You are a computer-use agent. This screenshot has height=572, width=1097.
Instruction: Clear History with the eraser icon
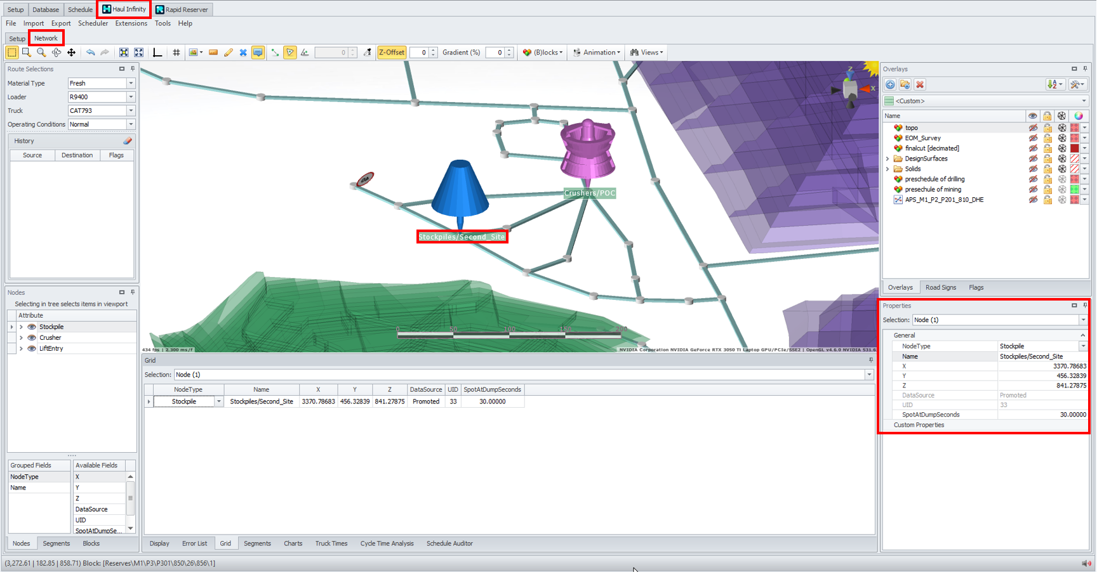pyautogui.click(x=128, y=141)
